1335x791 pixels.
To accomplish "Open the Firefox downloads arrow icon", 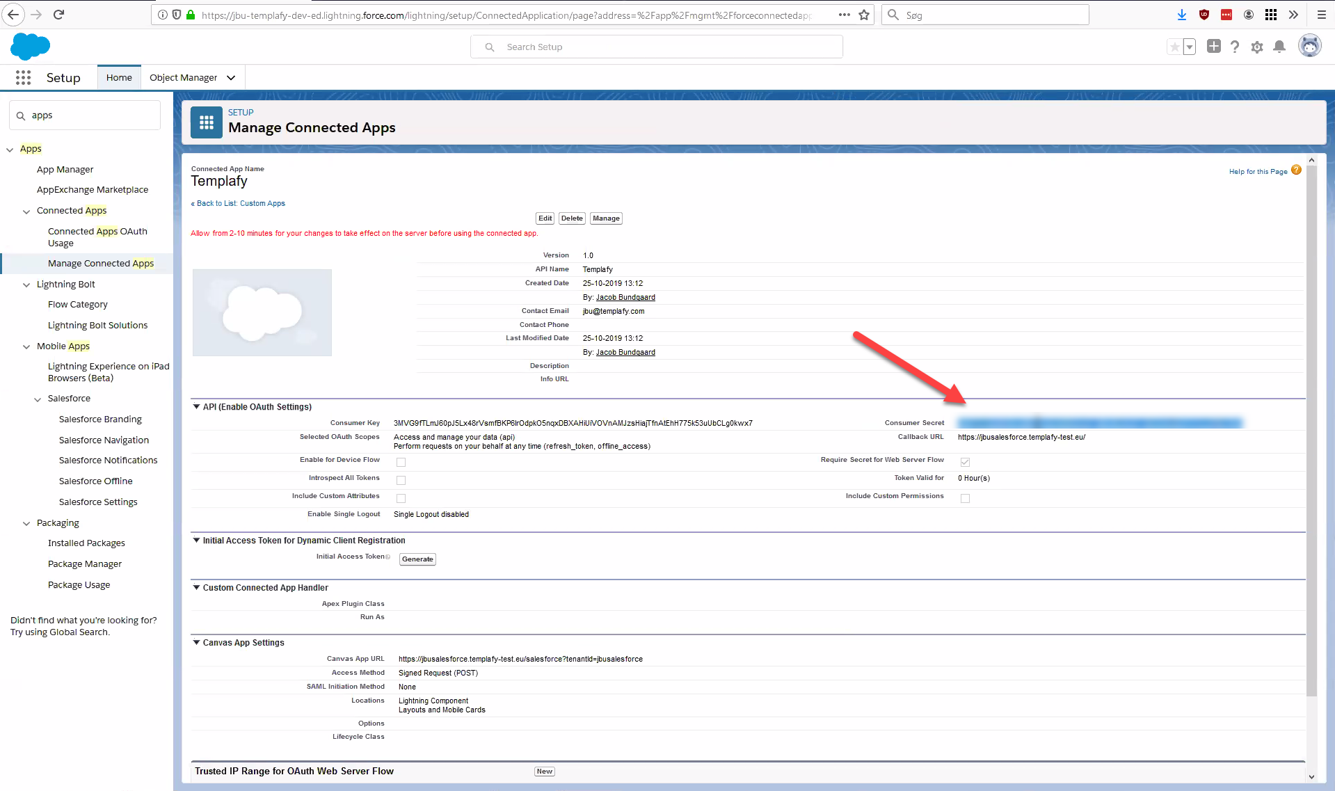I will coord(1182,15).
